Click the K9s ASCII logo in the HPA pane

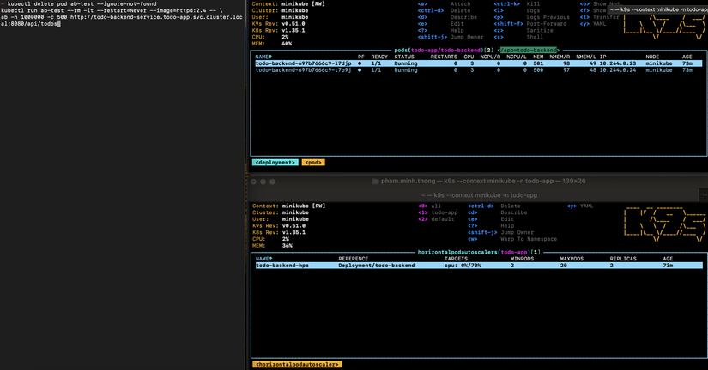pos(664,224)
